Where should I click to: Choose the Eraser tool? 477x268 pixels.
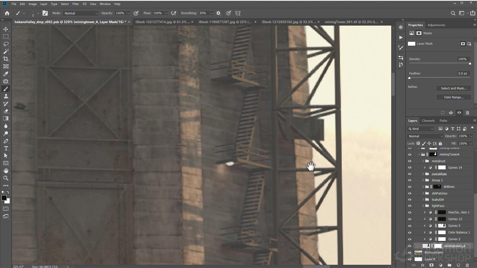tap(6, 111)
